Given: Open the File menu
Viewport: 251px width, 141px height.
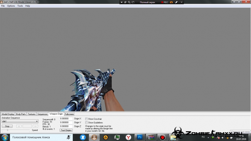Looking at the screenshot, I should tap(3, 6).
